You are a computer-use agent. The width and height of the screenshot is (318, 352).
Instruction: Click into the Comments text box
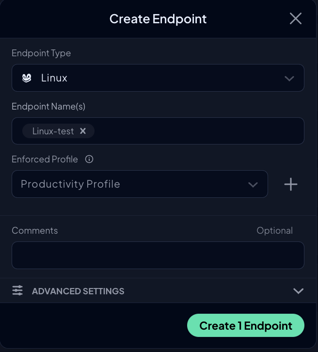click(x=158, y=255)
